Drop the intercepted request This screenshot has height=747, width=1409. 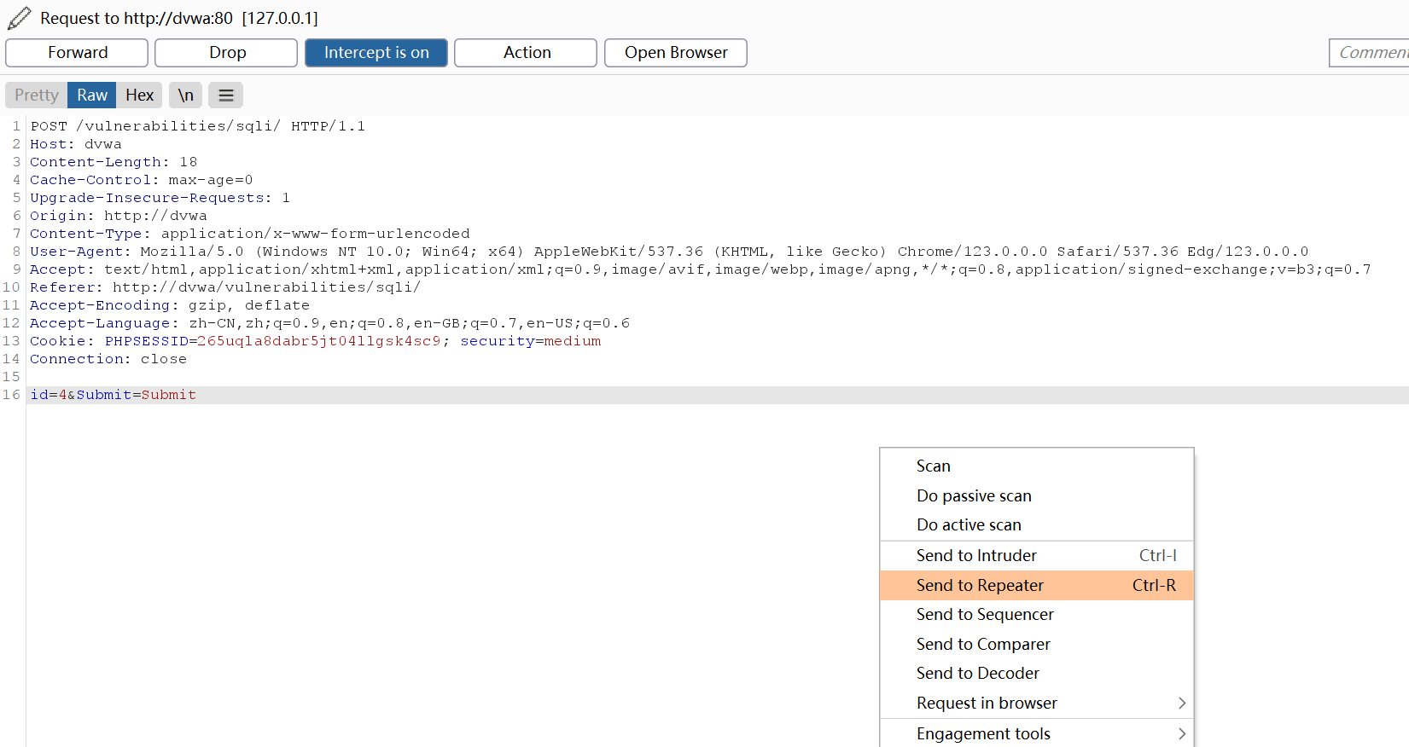(227, 53)
